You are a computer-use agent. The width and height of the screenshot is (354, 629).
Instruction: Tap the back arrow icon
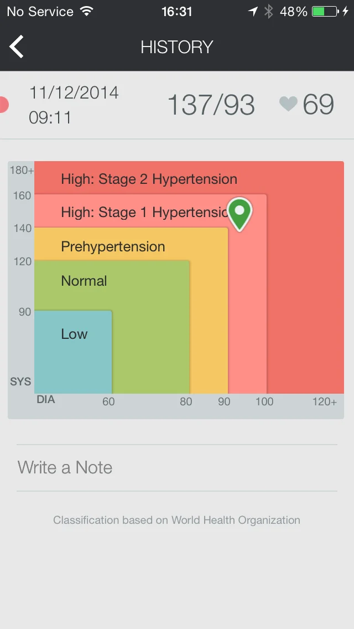[17, 47]
